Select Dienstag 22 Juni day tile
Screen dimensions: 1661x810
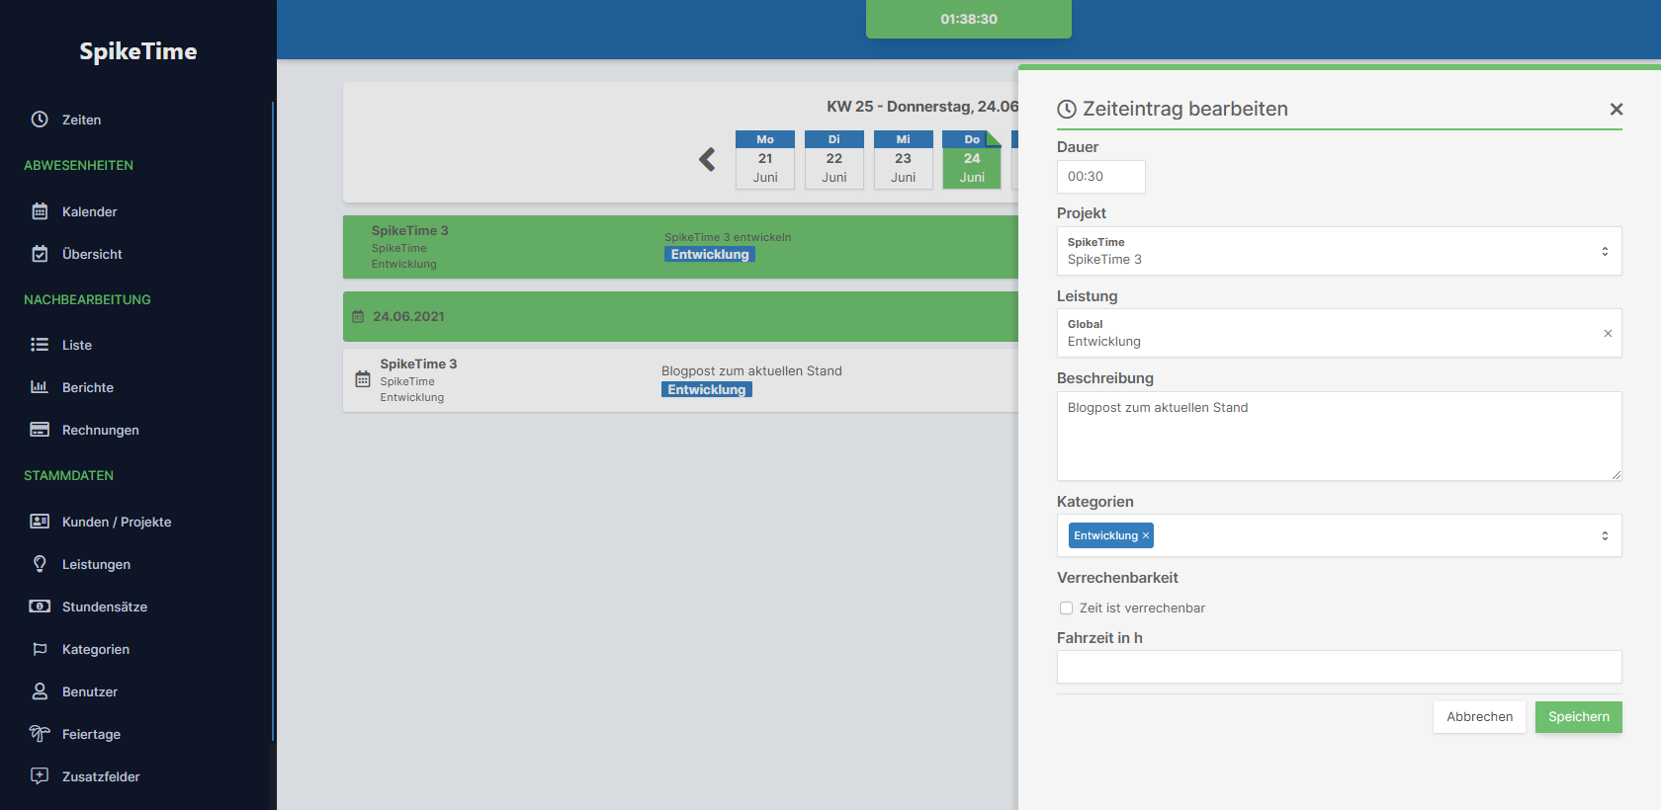[834, 159]
